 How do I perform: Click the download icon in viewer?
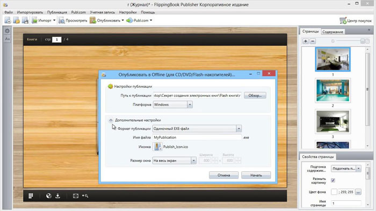tap(58, 196)
